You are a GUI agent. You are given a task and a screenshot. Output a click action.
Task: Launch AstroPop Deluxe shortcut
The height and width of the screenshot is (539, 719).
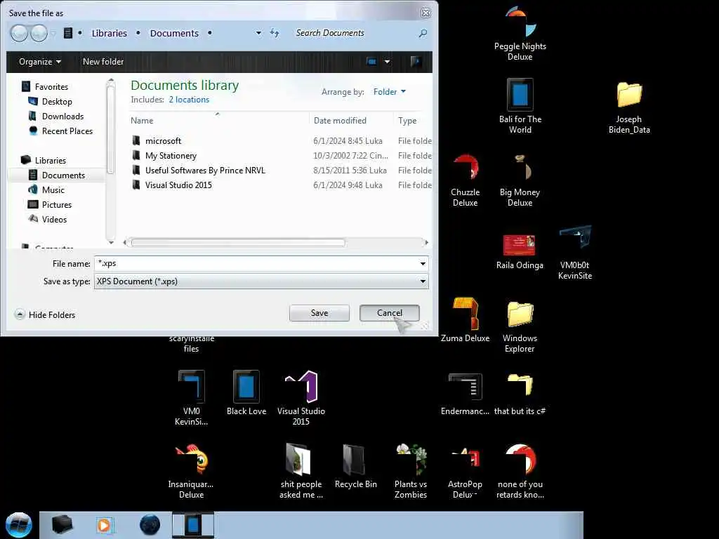coord(465,472)
